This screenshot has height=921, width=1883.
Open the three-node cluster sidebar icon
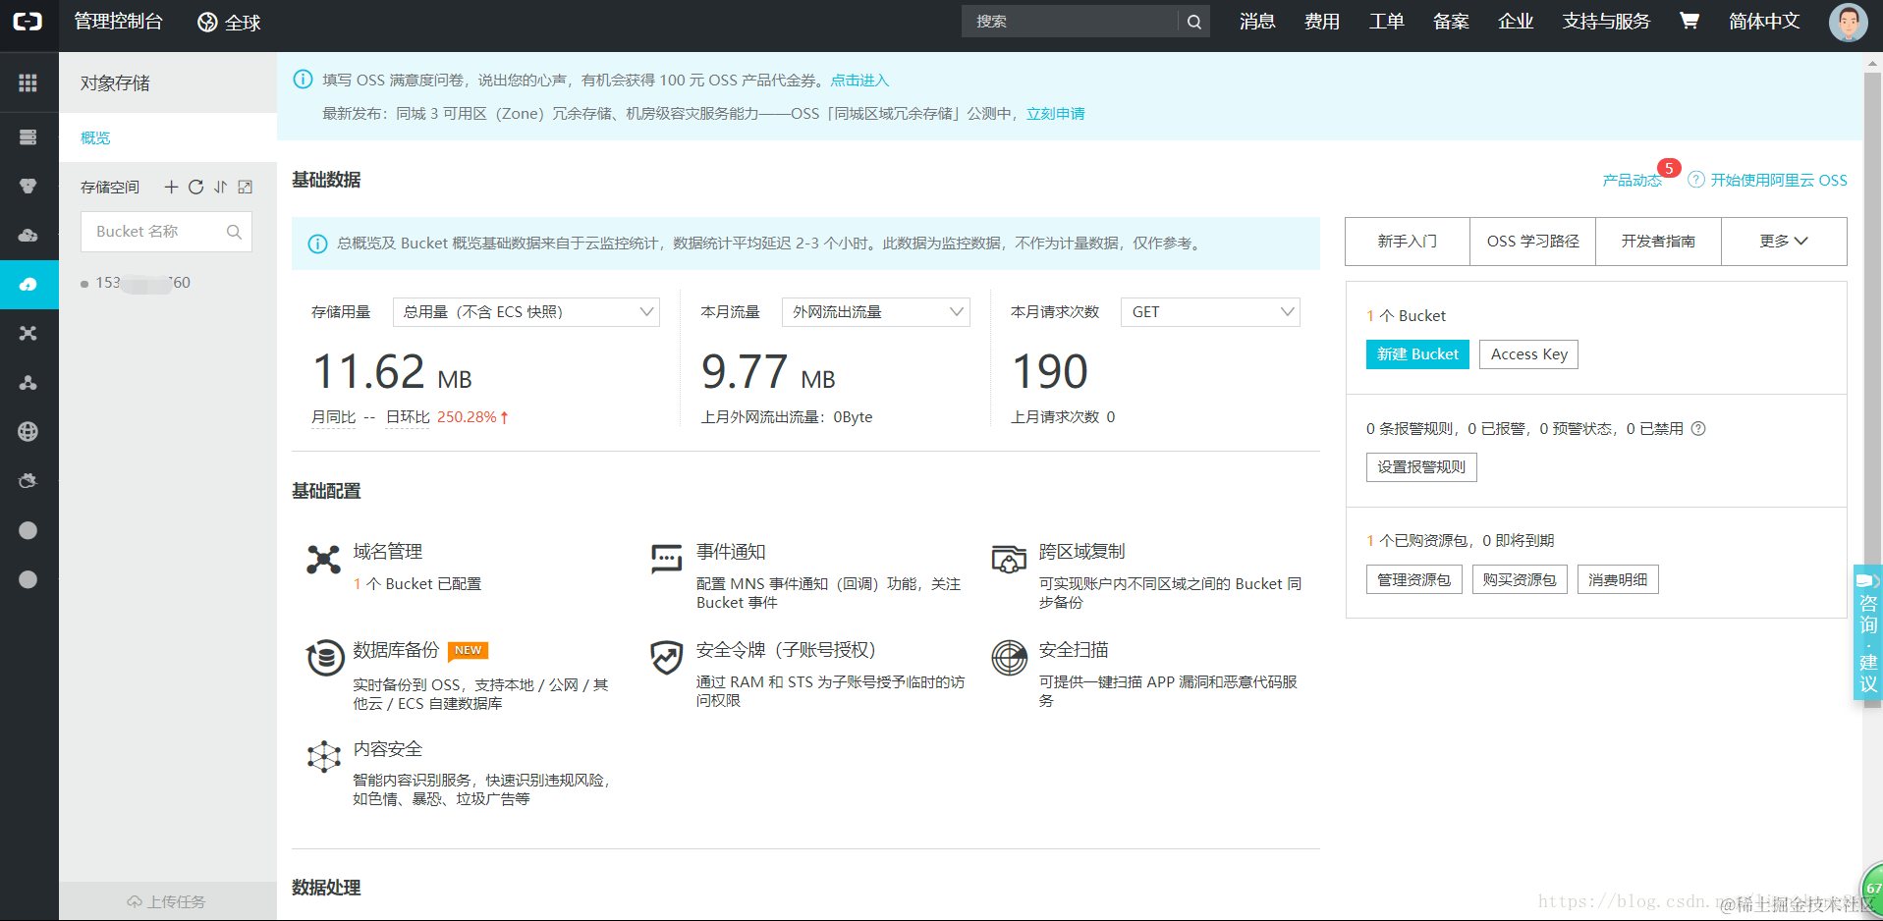point(28,382)
